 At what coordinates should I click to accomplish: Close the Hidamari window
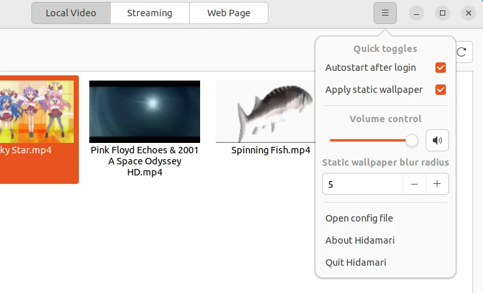click(468, 13)
